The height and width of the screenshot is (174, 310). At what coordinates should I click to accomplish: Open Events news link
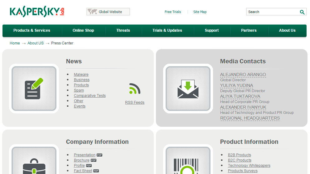point(80,106)
